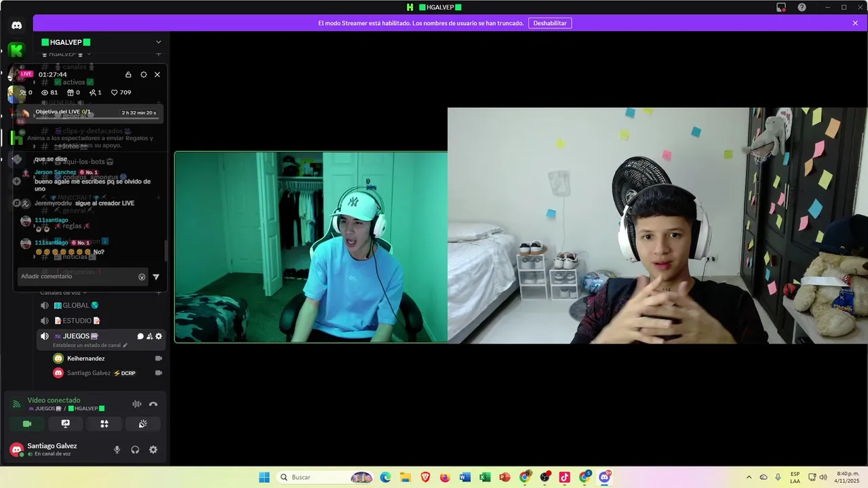Open emoji picker in comment box
868x488 pixels.
tap(142, 277)
